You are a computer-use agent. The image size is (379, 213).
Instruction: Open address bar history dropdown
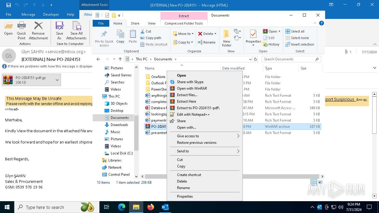point(250,59)
